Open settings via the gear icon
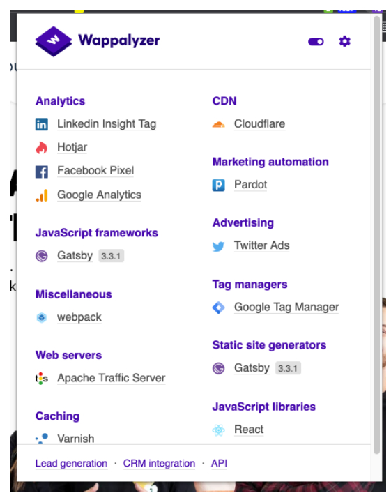The height and width of the screenshot is (493, 391). [344, 41]
